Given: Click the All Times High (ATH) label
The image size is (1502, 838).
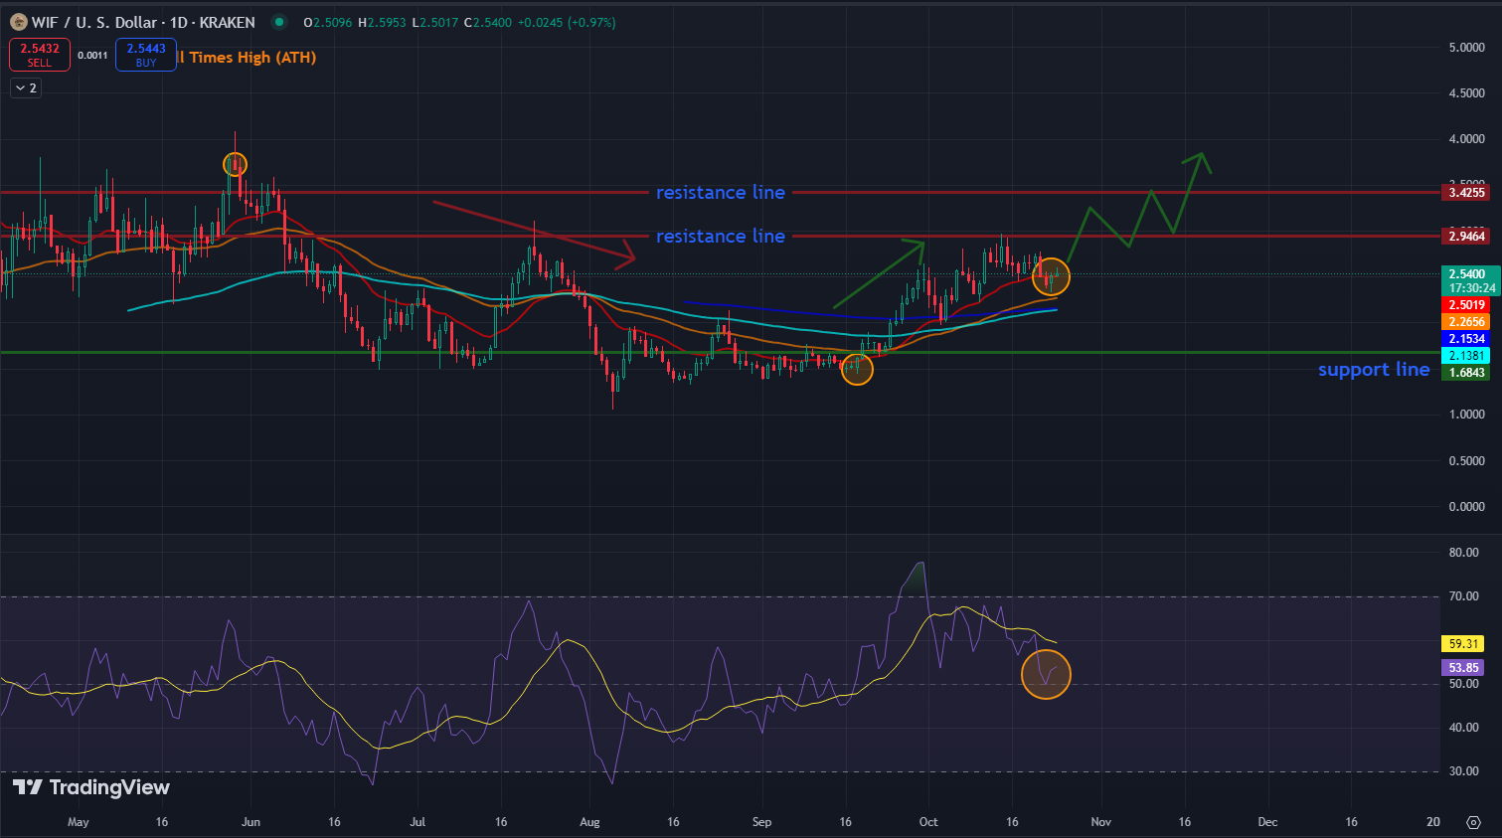Looking at the screenshot, I should click(249, 58).
